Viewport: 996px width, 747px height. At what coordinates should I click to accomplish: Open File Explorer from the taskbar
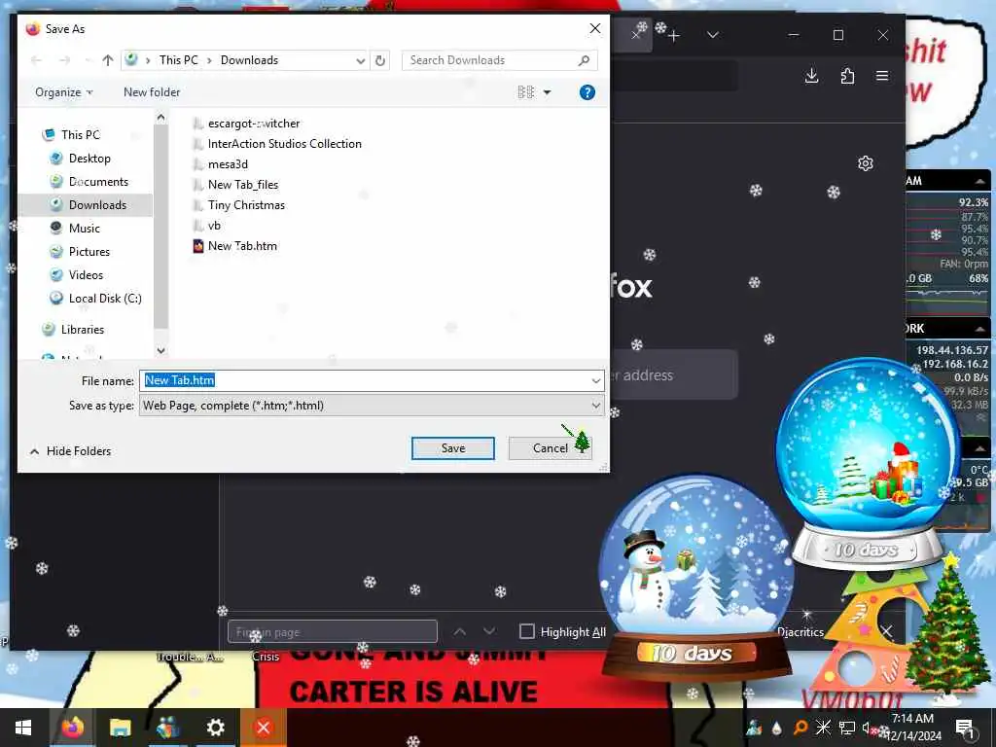pos(120,728)
